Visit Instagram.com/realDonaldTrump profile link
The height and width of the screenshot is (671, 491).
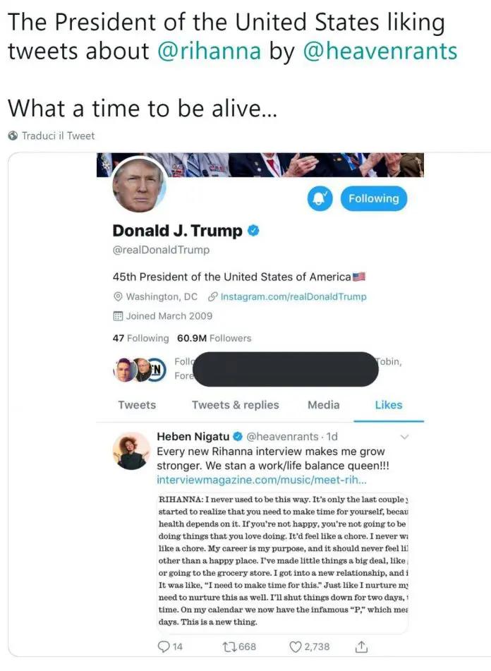point(293,296)
